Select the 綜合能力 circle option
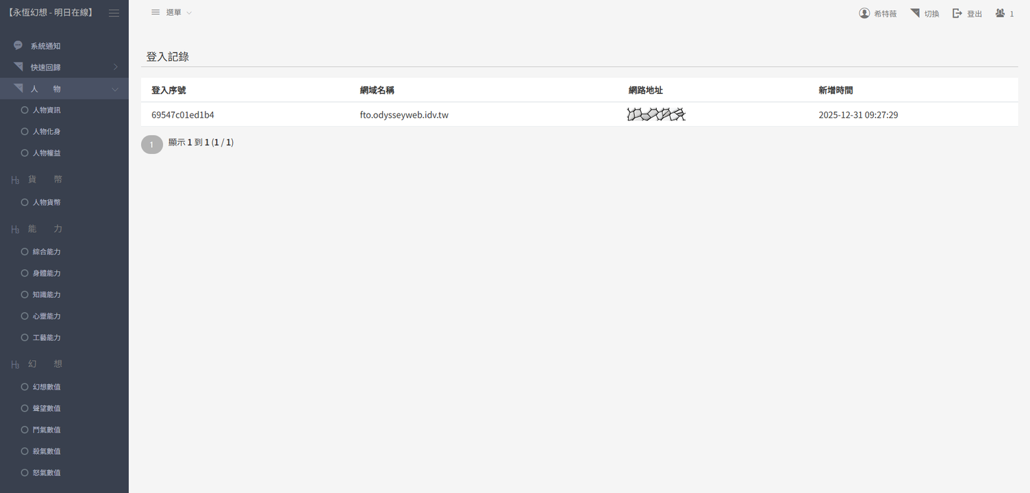This screenshot has height=493, width=1030. click(25, 251)
